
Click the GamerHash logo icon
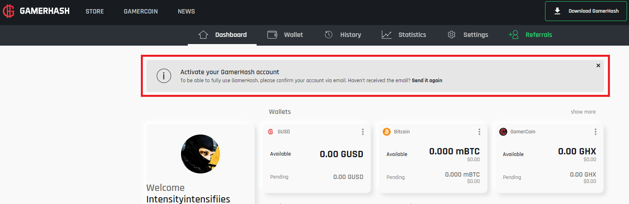coord(8,11)
